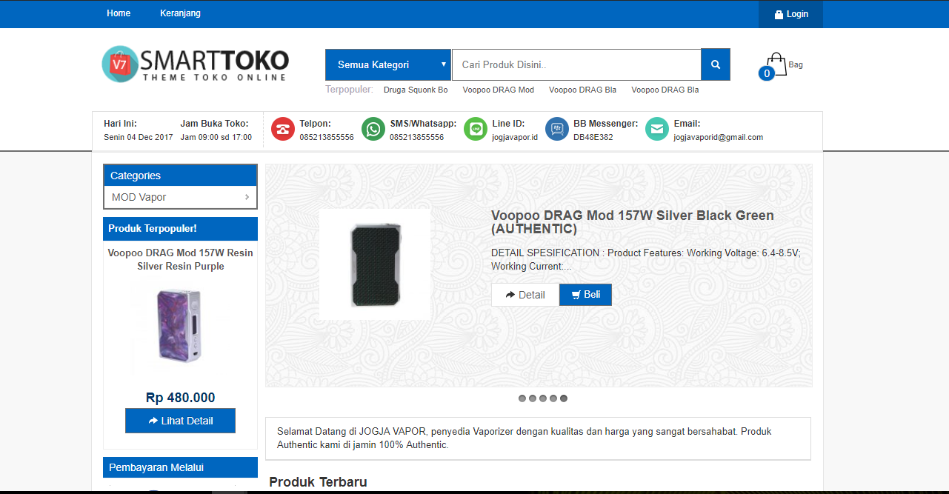Viewport: 949px width, 494px height.
Task: Open the Keranjang menu item
Action: coord(180,13)
